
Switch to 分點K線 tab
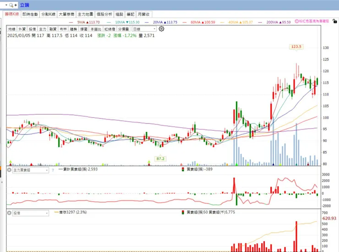click(x=49, y=14)
